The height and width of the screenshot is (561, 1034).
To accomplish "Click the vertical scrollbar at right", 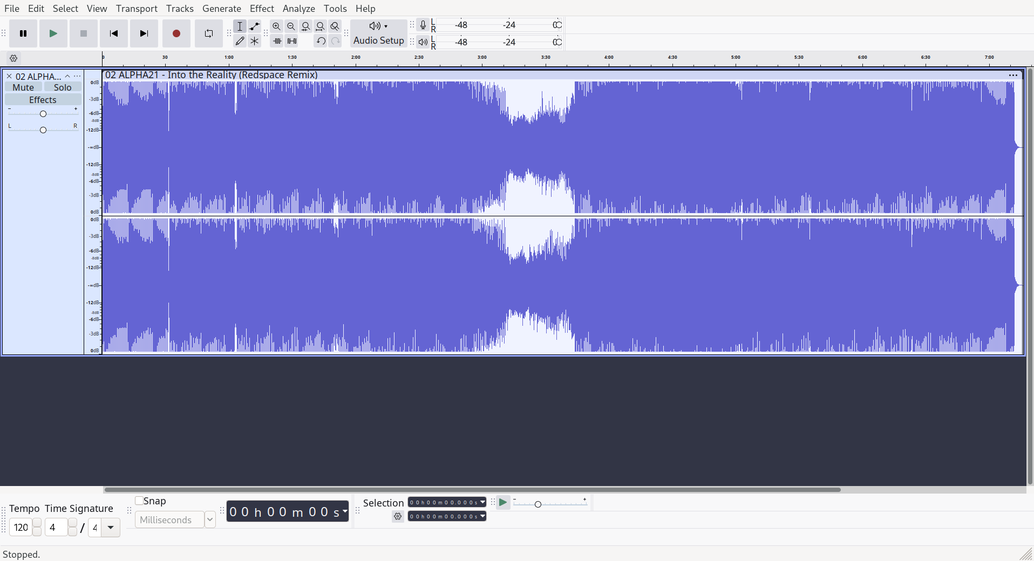I will (1030, 276).
